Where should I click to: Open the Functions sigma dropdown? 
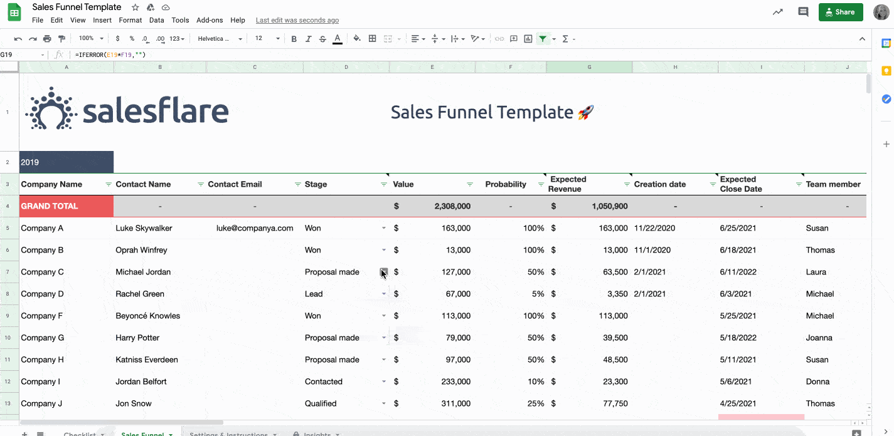(568, 39)
